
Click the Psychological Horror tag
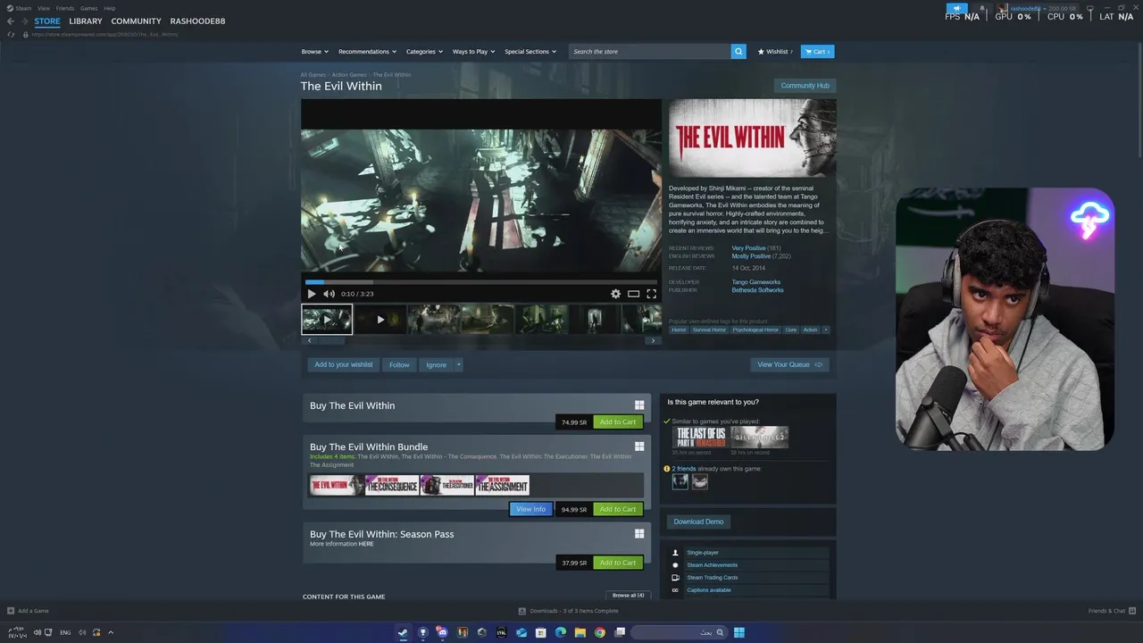(x=755, y=330)
